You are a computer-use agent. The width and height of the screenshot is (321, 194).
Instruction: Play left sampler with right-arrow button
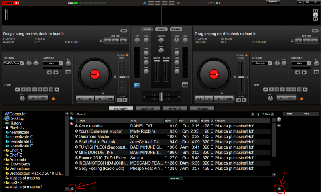click(x=56, y=72)
